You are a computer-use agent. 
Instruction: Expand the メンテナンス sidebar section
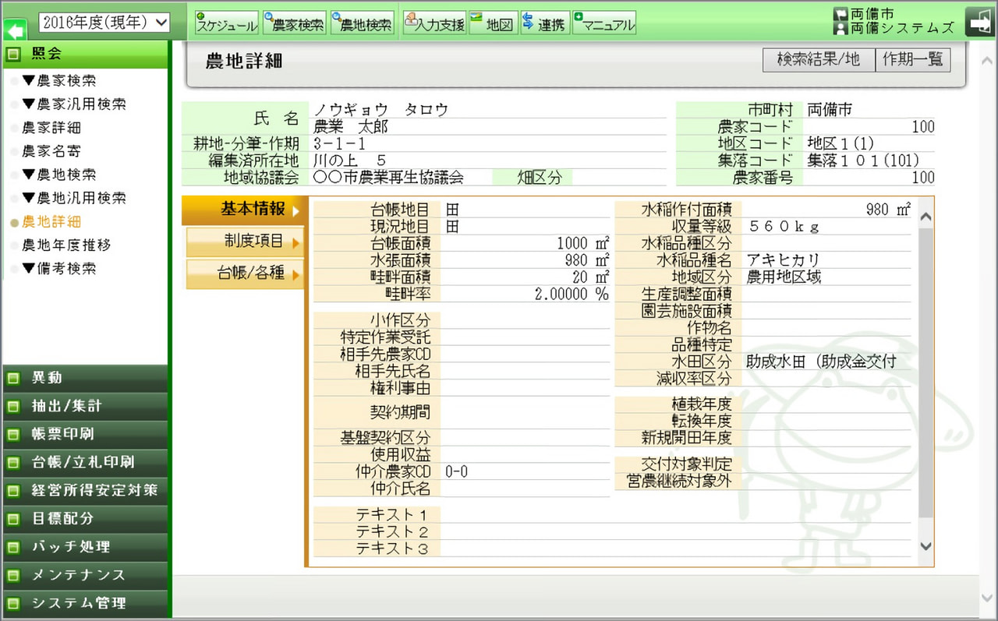pyautogui.click(x=84, y=574)
